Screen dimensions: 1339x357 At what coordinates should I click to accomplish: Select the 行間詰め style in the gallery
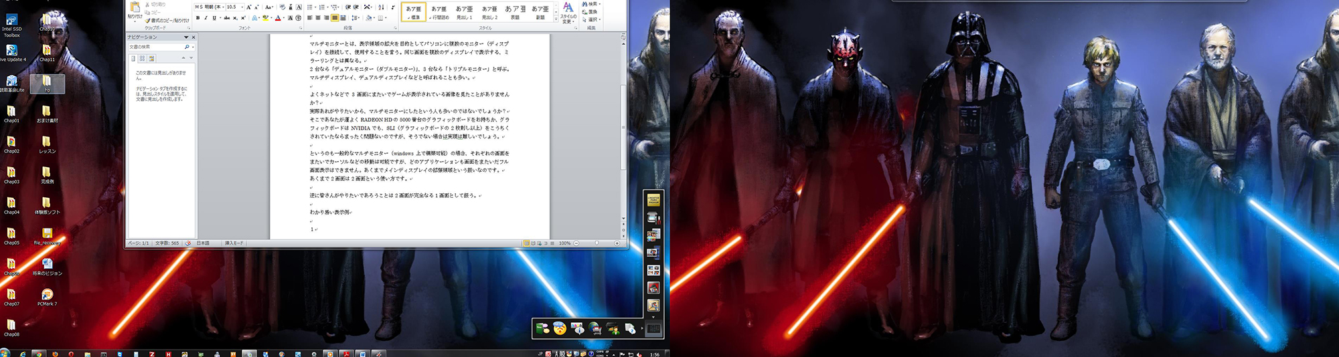(x=439, y=12)
